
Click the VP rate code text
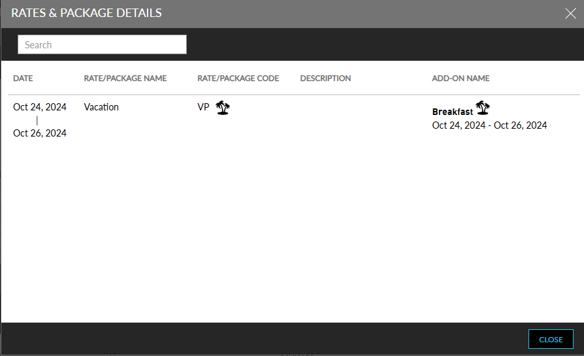[x=203, y=107]
